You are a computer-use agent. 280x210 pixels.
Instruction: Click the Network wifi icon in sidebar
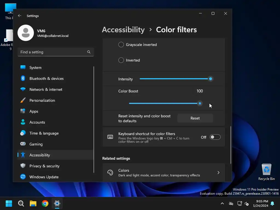click(x=23, y=89)
